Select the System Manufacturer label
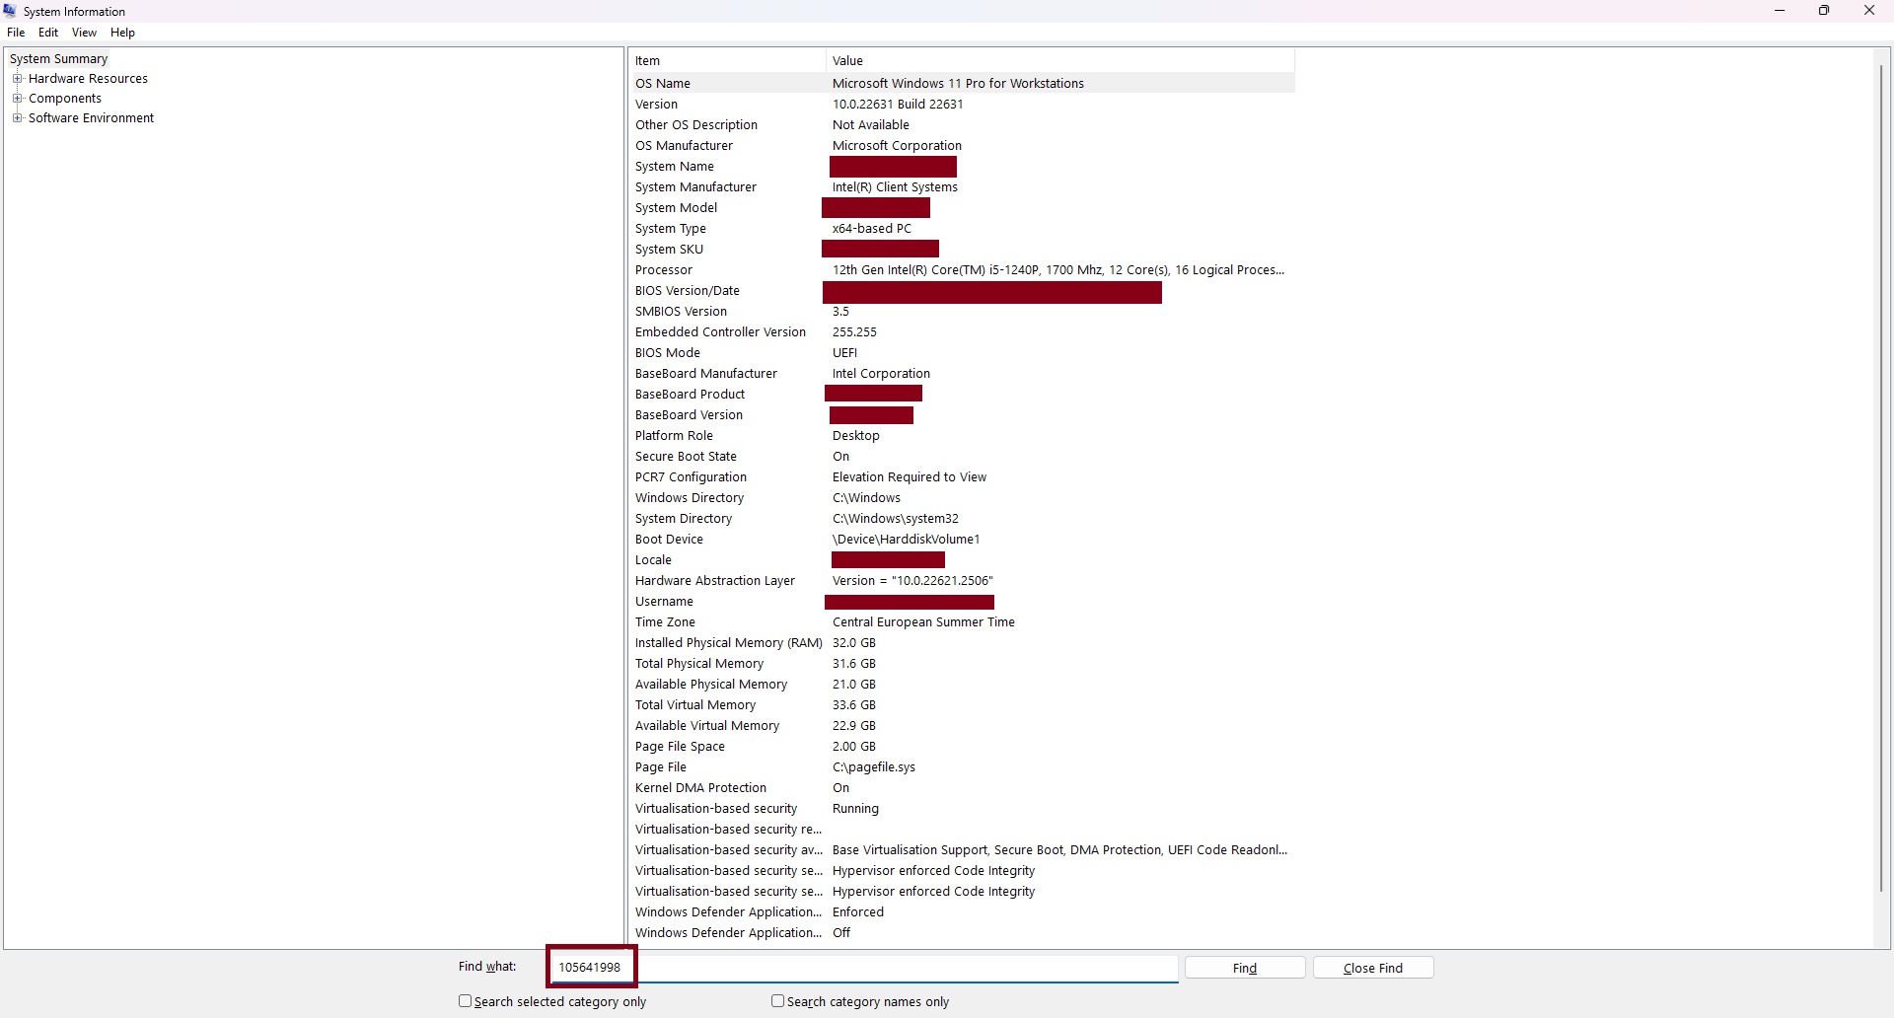 coord(695,187)
